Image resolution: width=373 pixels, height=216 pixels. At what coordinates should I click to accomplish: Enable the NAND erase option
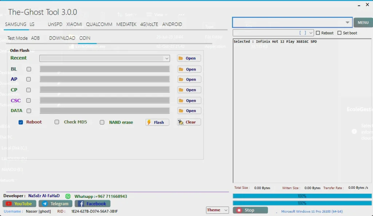(102, 122)
